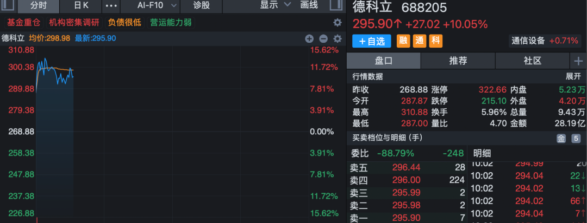Click the orange 科 STAR board badge

tap(436, 41)
